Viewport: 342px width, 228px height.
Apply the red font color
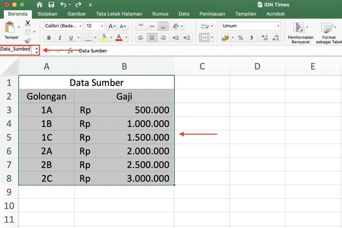(119, 38)
